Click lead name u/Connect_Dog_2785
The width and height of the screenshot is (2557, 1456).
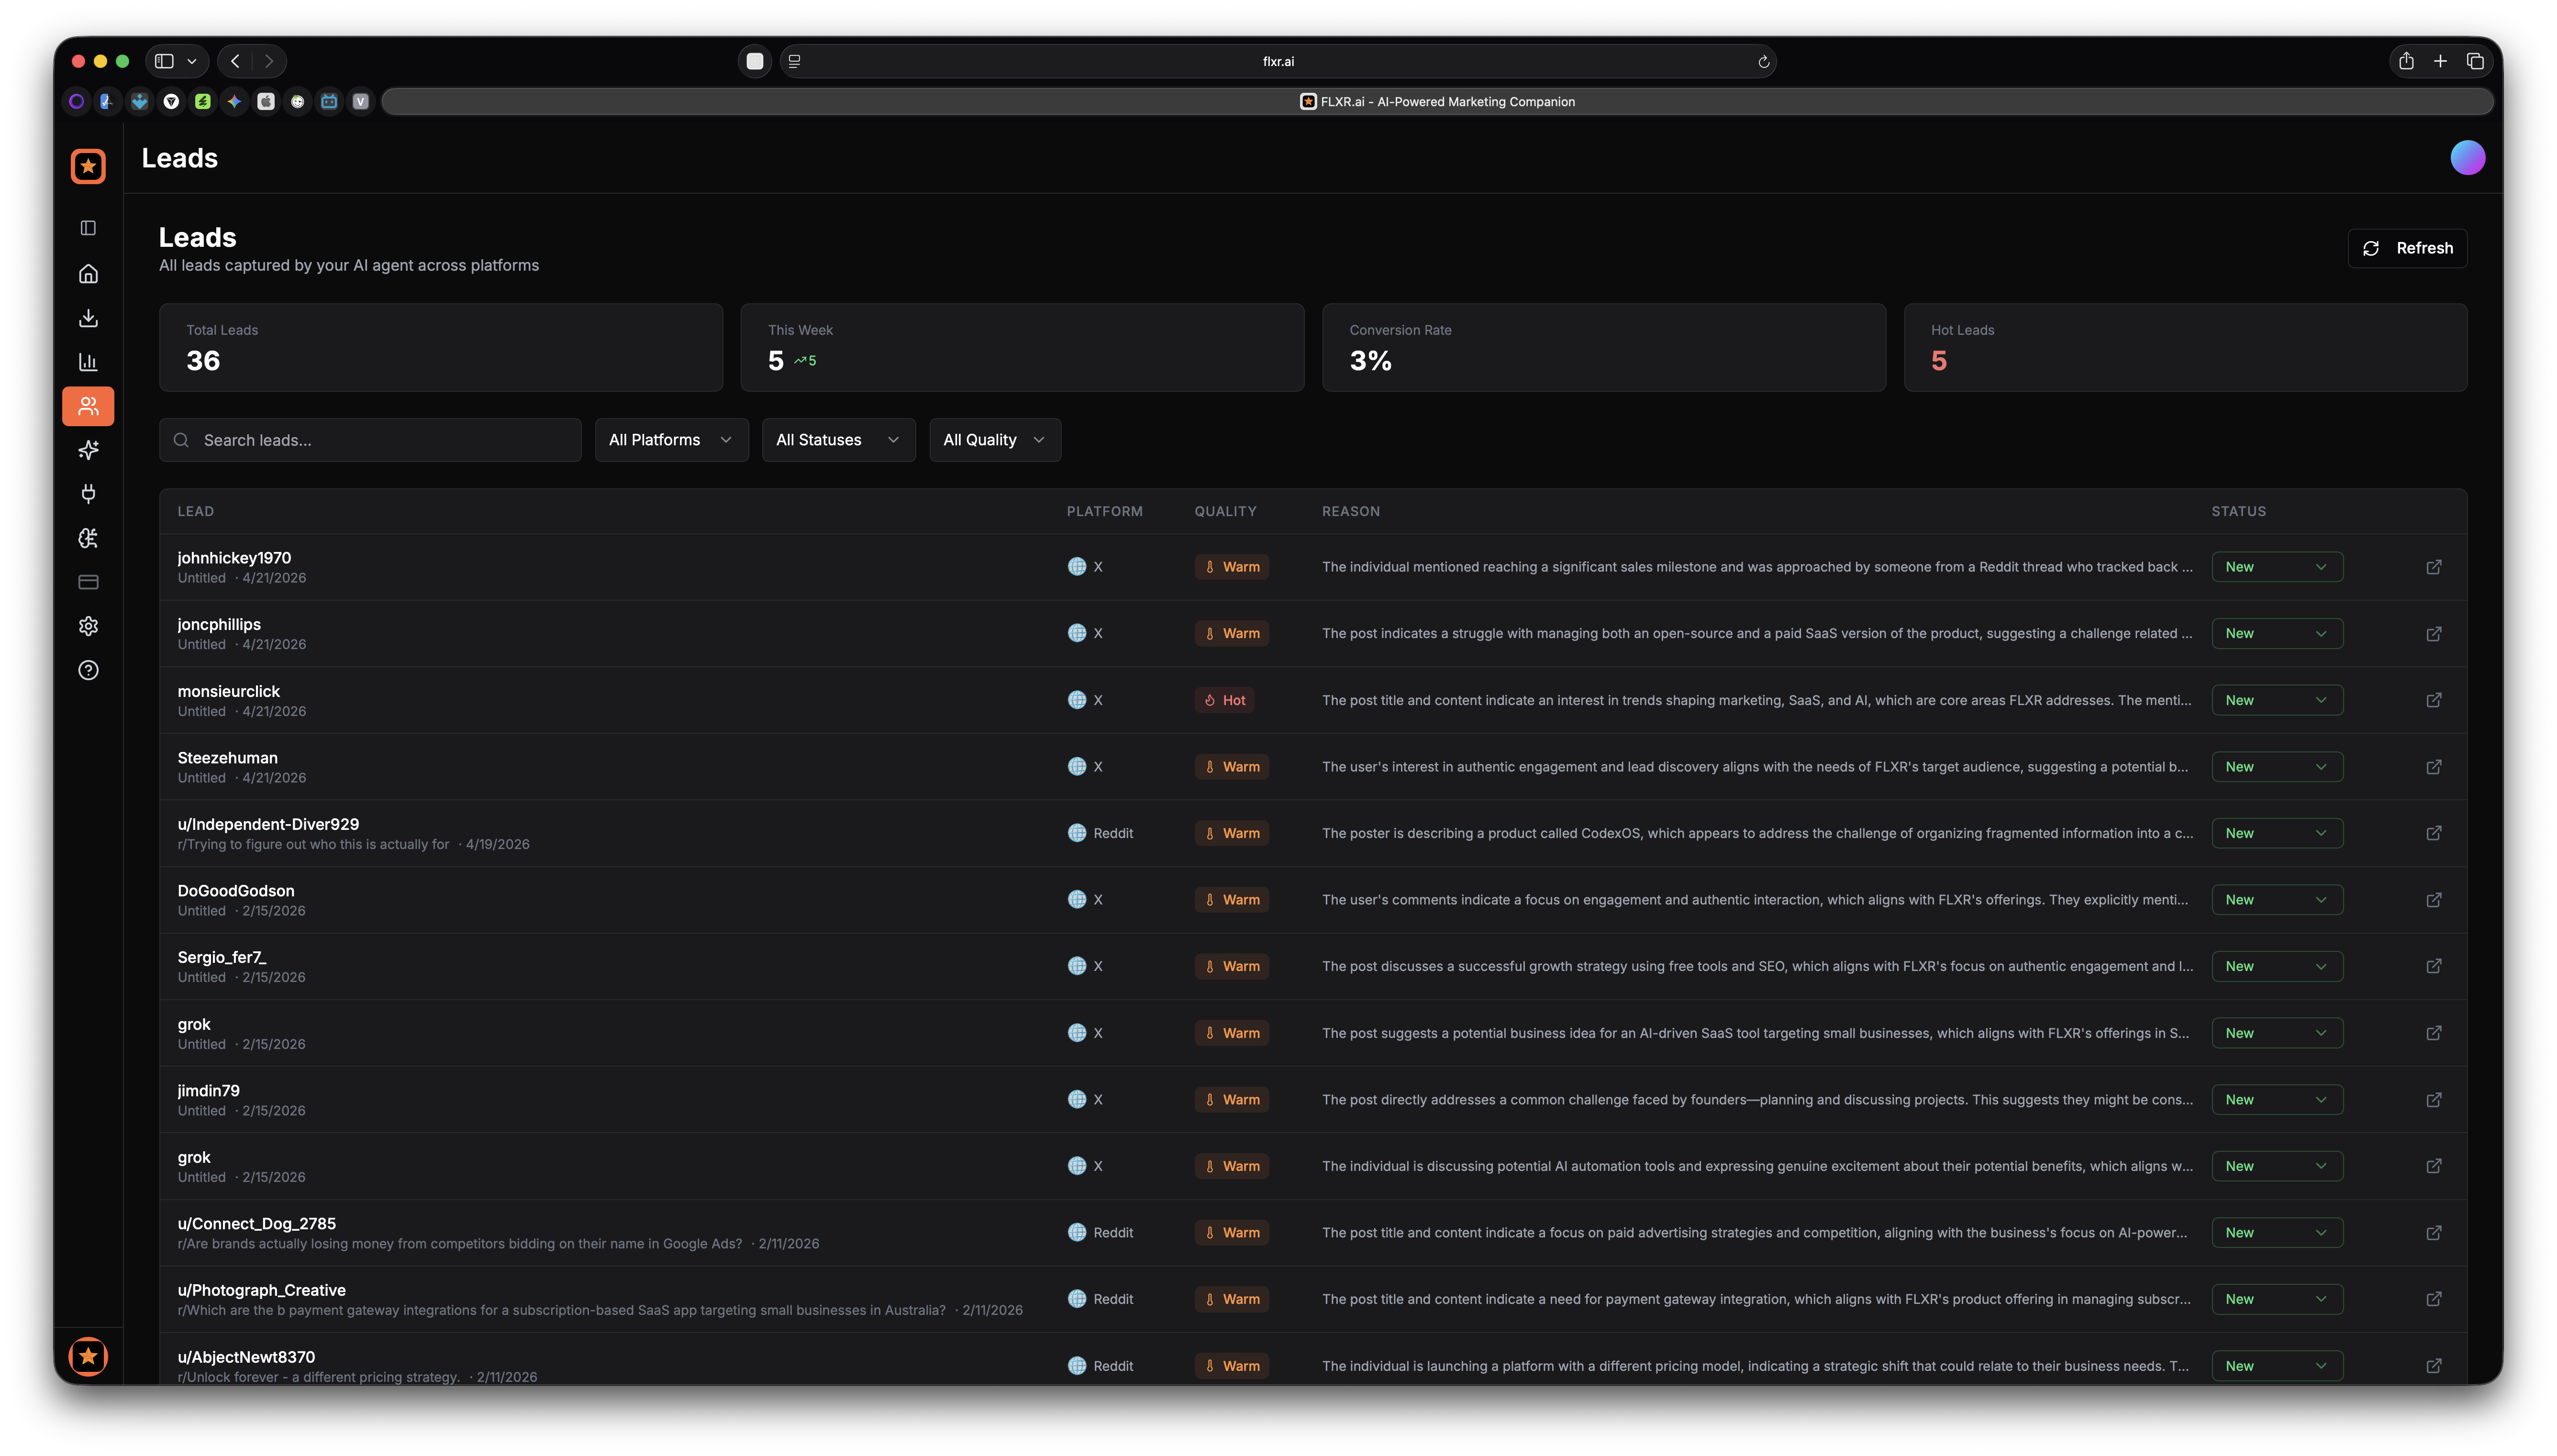pos(256,1223)
